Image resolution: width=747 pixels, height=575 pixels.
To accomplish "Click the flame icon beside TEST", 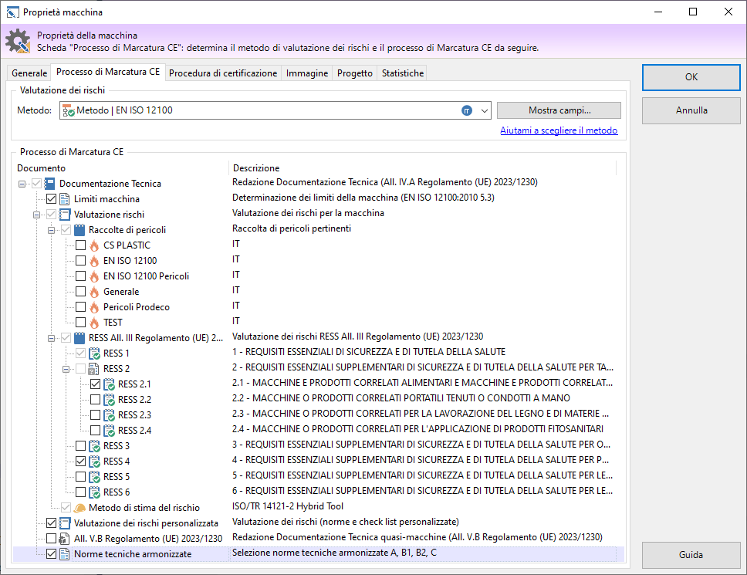I will pos(94,323).
